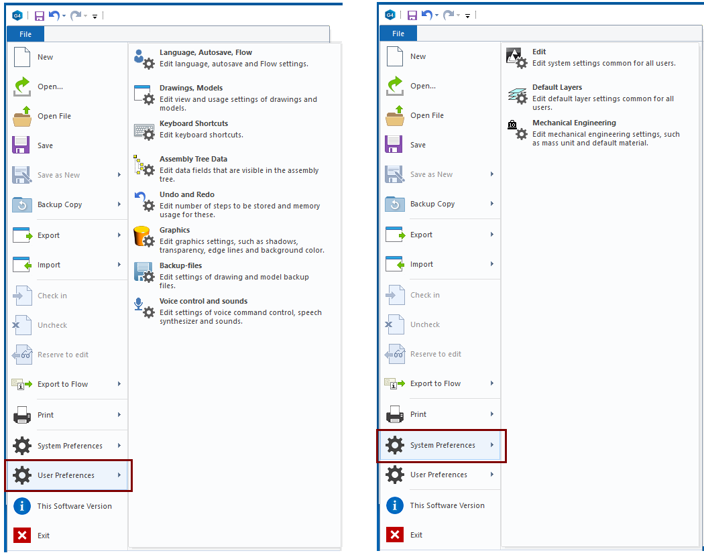This screenshot has width=704, height=555.
Task: Click Exit in the right File menu
Action: tap(416, 535)
